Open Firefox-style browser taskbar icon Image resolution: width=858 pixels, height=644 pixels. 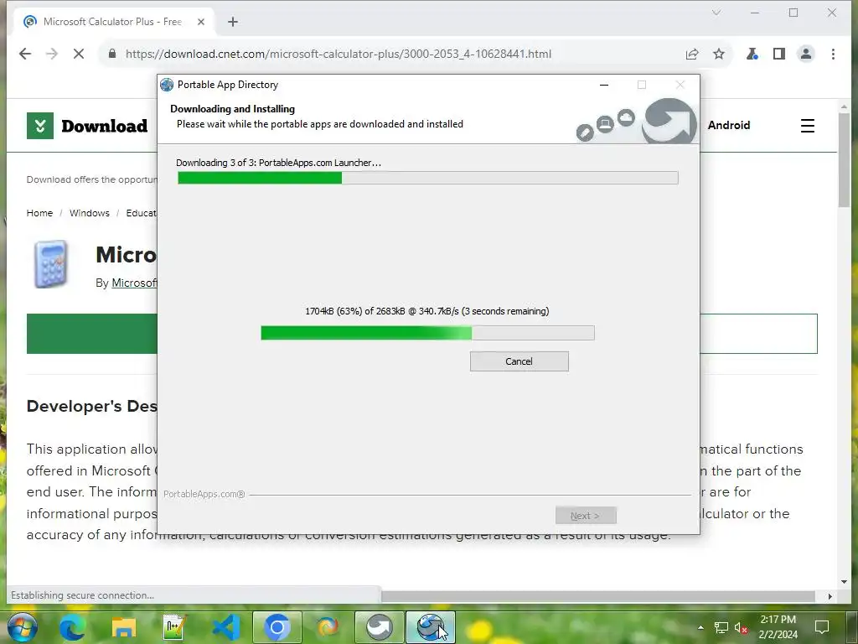click(x=328, y=627)
